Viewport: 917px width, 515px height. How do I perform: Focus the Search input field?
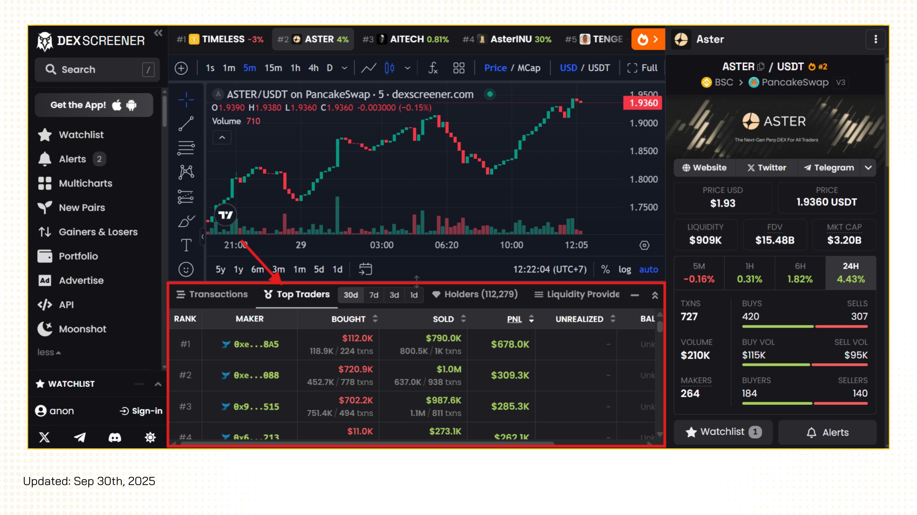point(97,70)
